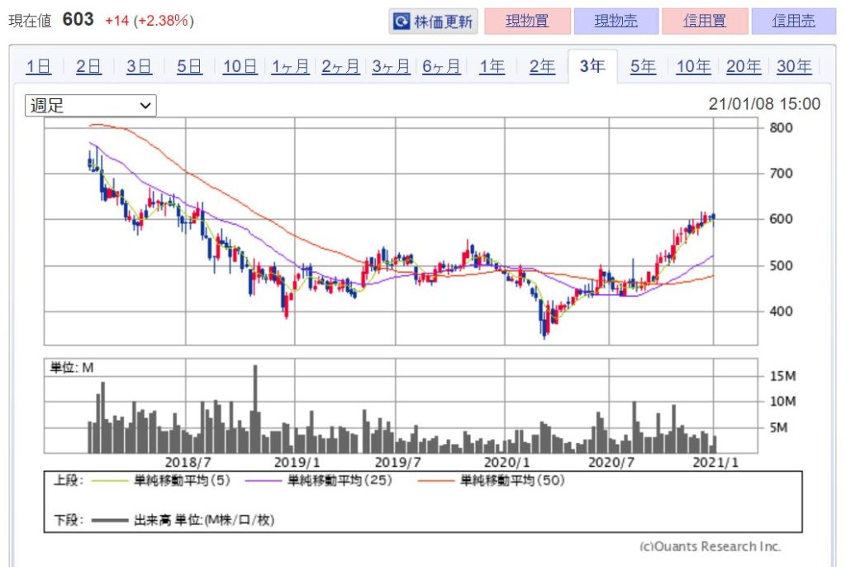Click the 2021/1 axis label
The width and height of the screenshot is (846, 567).
coord(715,463)
